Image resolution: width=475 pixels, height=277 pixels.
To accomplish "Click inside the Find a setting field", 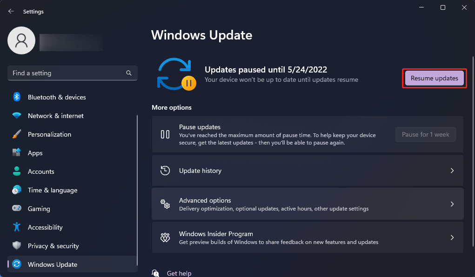I will 65,73.
